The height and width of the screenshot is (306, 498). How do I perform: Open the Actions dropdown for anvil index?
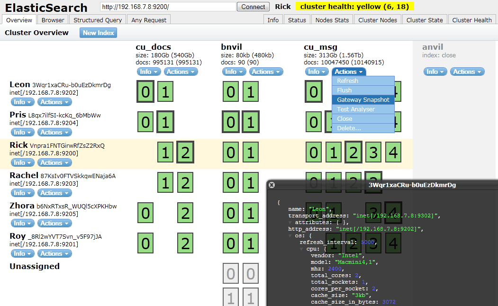467,71
